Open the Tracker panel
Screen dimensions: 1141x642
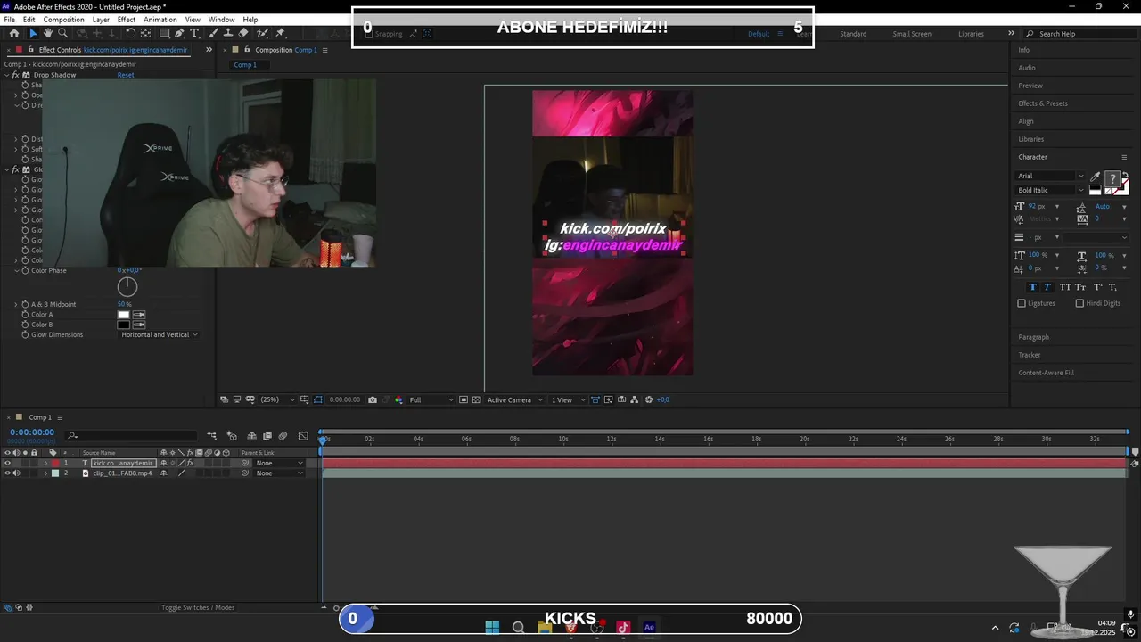point(1030,355)
